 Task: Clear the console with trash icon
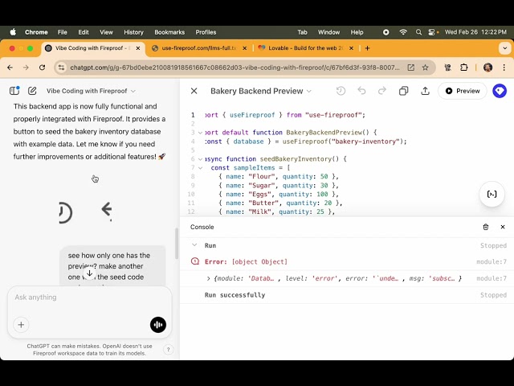tap(486, 227)
